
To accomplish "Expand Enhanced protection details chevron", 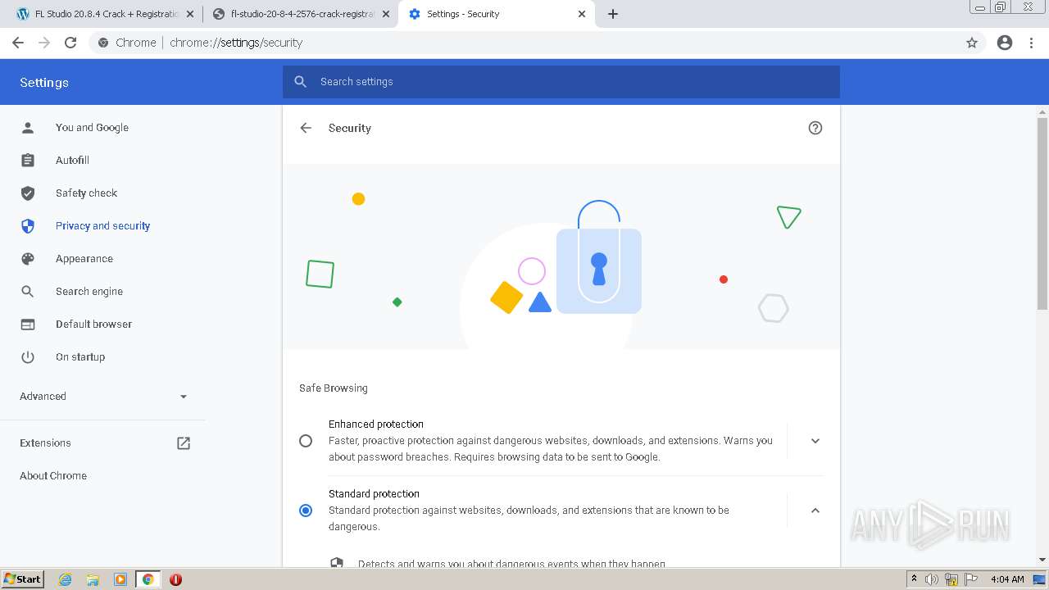I will pyautogui.click(x=815, y=441).
